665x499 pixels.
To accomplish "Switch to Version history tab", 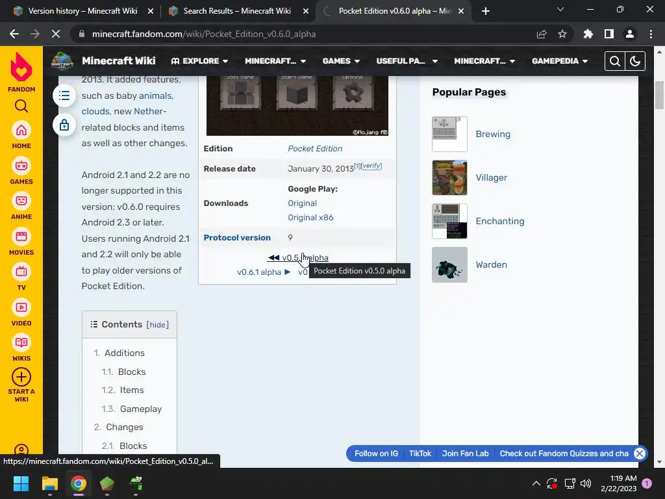I will pyautogui.click(x=82, y=11).
